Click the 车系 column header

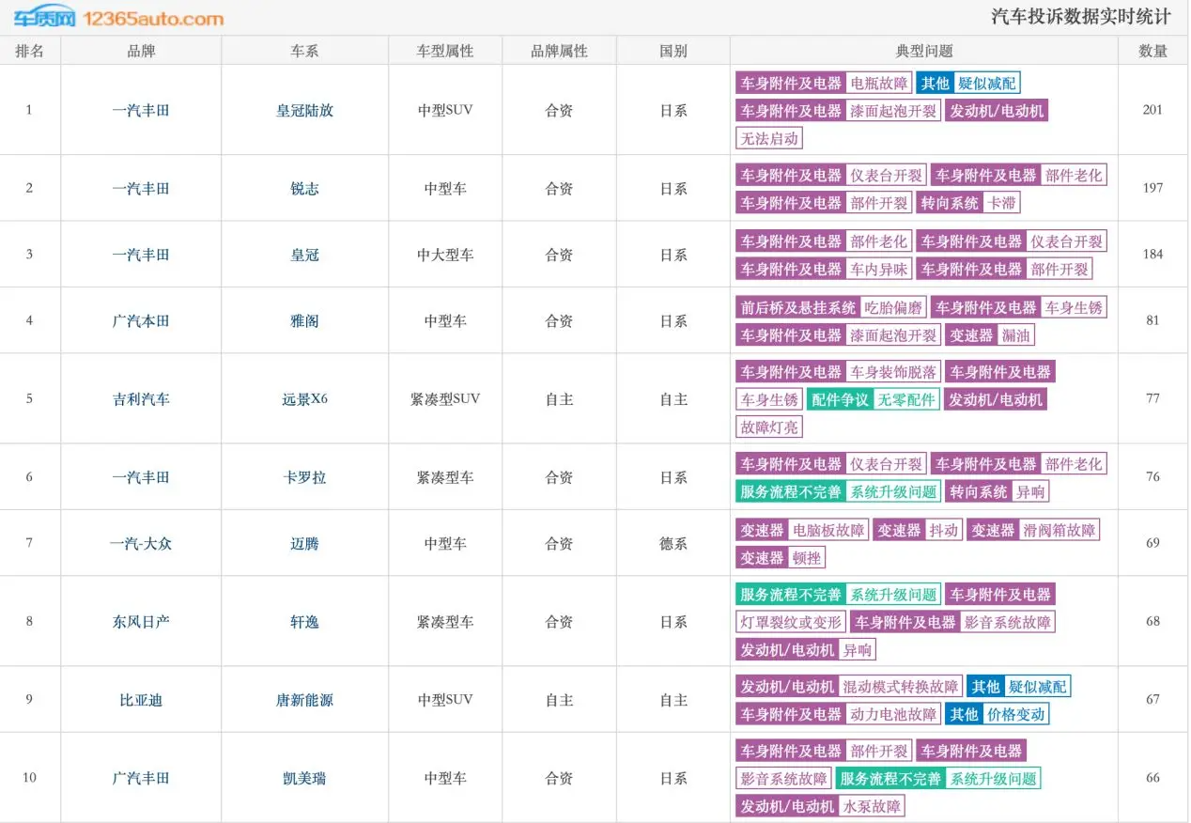(x=304, y=51)
